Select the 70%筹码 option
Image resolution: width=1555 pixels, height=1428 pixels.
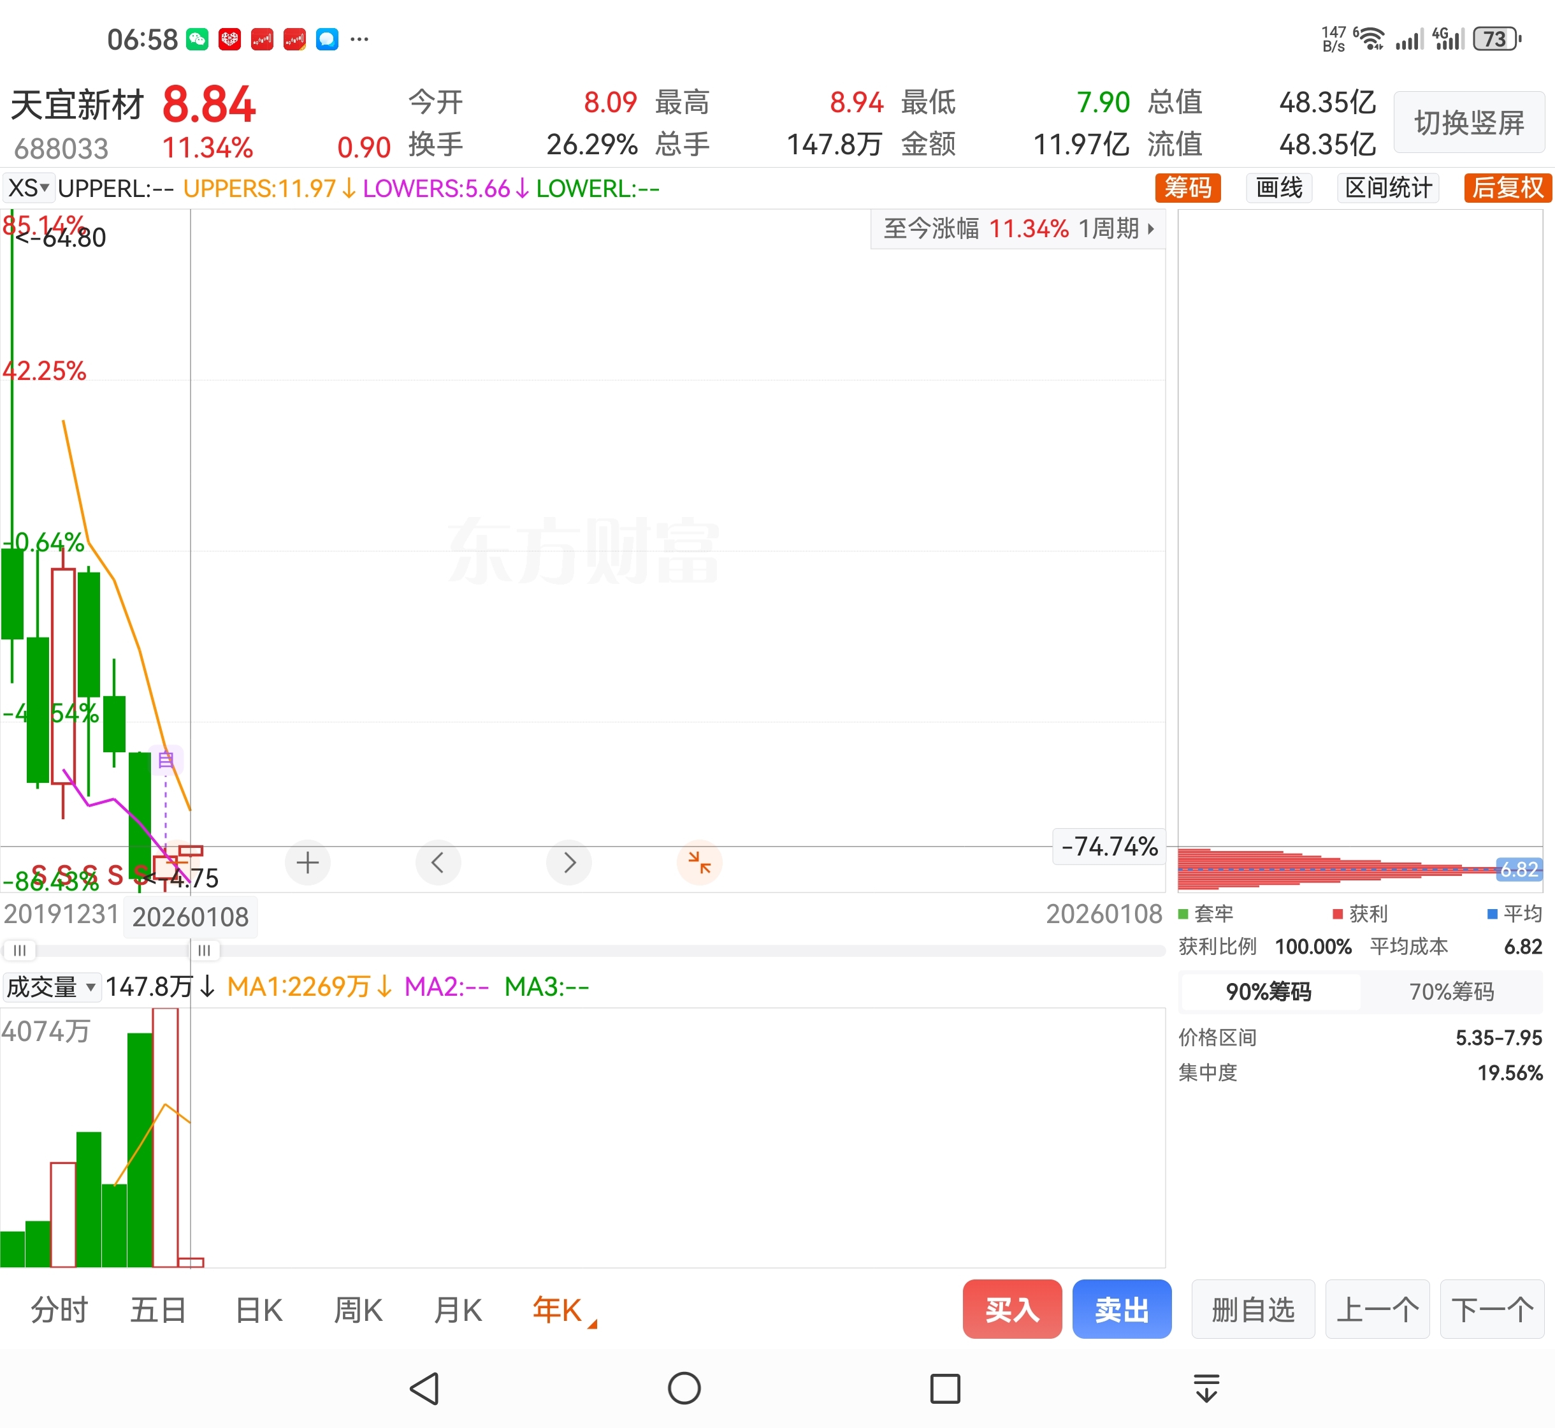[x=1450, y=991]
